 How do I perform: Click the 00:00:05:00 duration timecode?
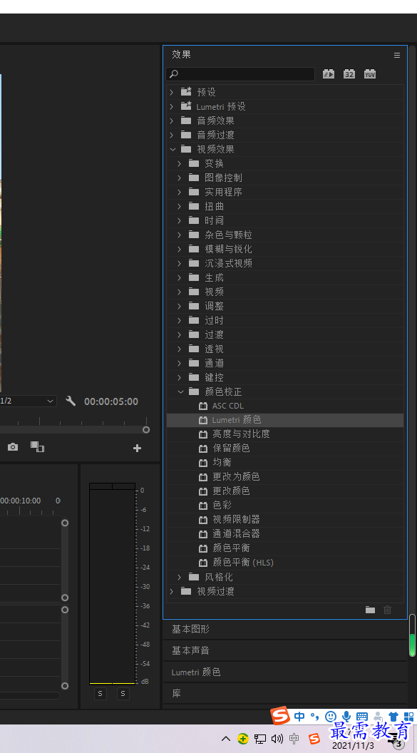coord(111,401)
